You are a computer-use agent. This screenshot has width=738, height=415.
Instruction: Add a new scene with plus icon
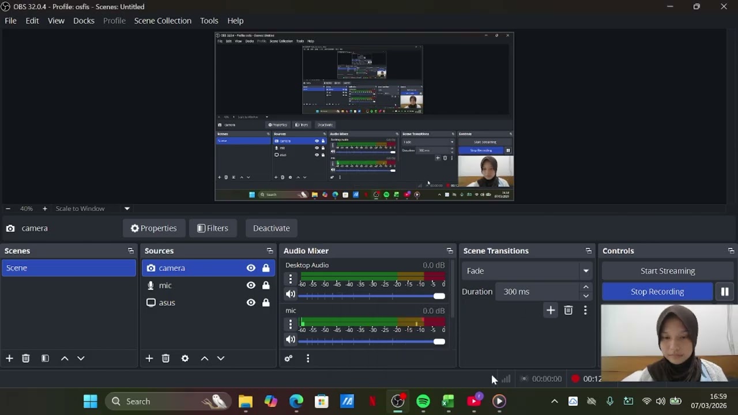point(9,359)
